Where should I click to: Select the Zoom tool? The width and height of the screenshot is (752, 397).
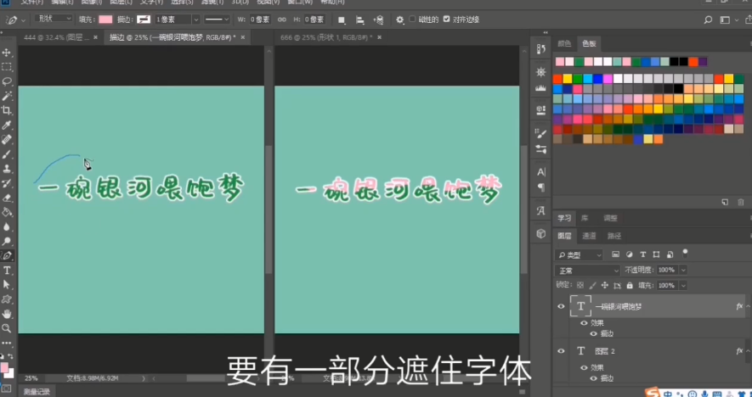pos(7,328)
